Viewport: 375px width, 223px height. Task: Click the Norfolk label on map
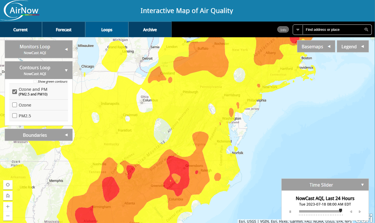coord(238,153)
